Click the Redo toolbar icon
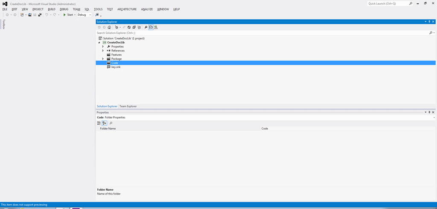Viewport: 437px width, 209px height. click(55, 15)
